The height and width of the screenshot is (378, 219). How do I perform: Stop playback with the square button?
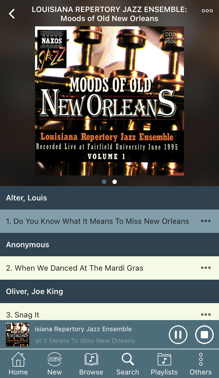(204, 334)
